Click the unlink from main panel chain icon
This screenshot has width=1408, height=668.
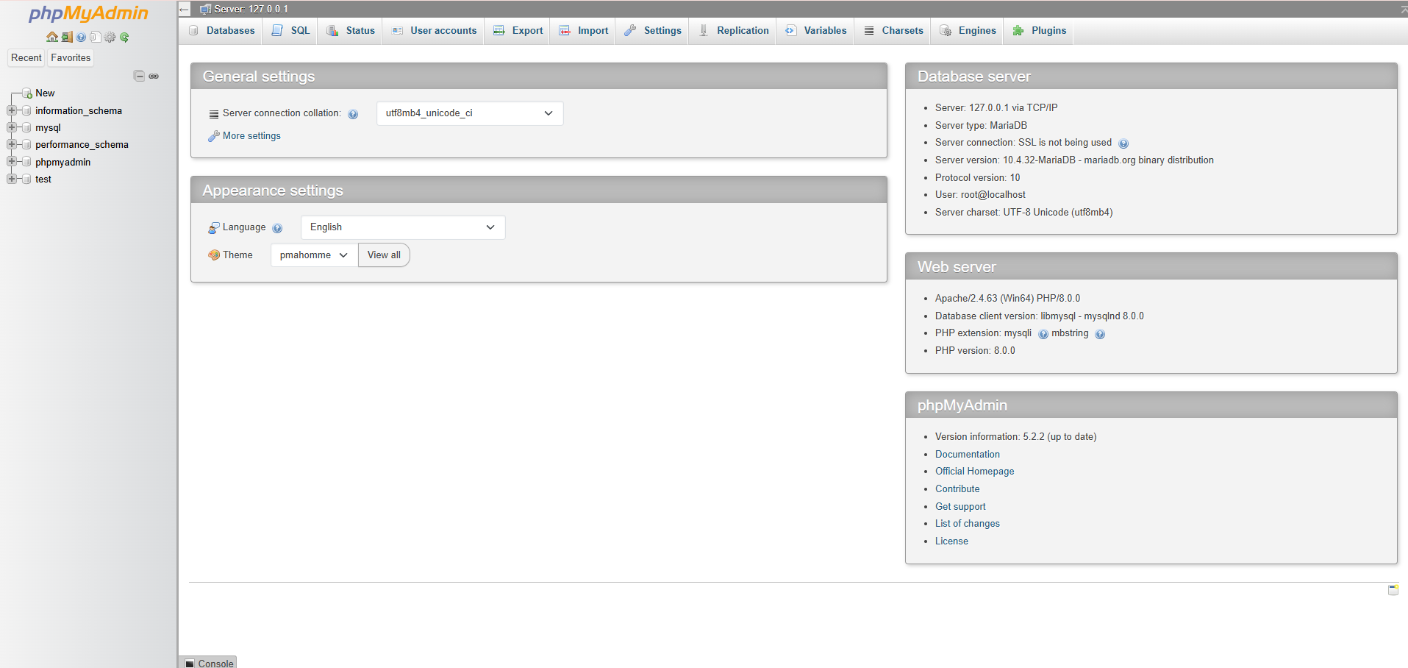(x=154, y=76)
